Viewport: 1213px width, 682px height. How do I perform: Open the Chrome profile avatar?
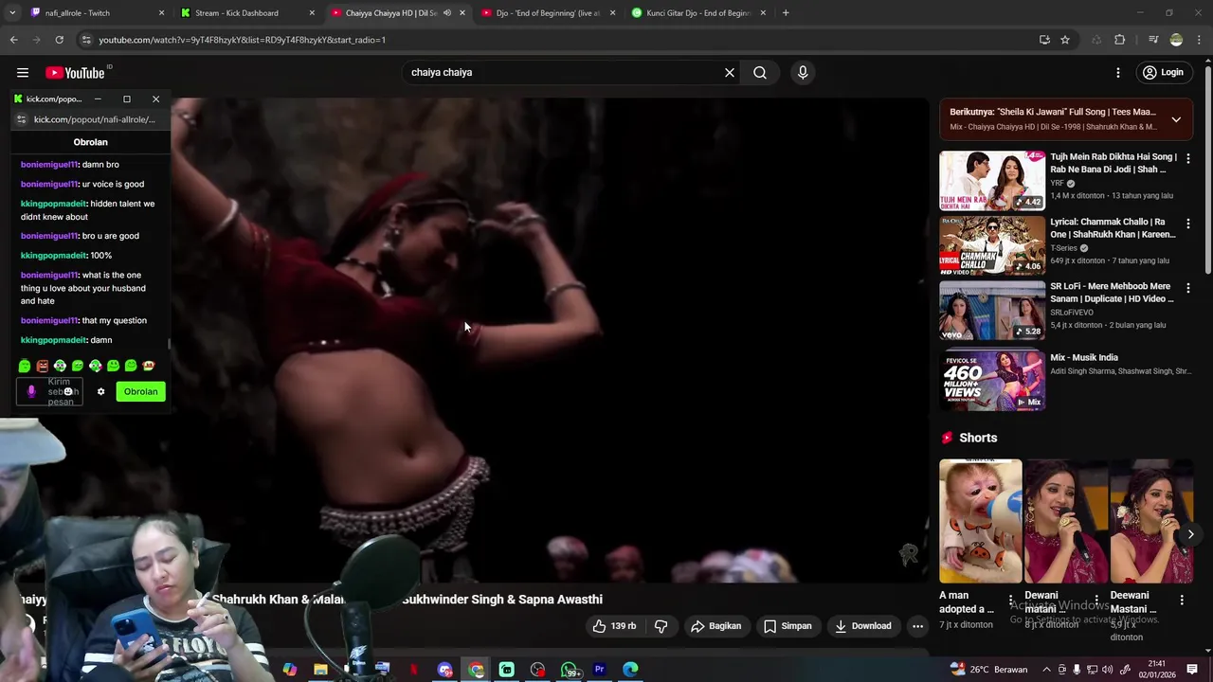pyautogui.click(x=1176, y=40)
